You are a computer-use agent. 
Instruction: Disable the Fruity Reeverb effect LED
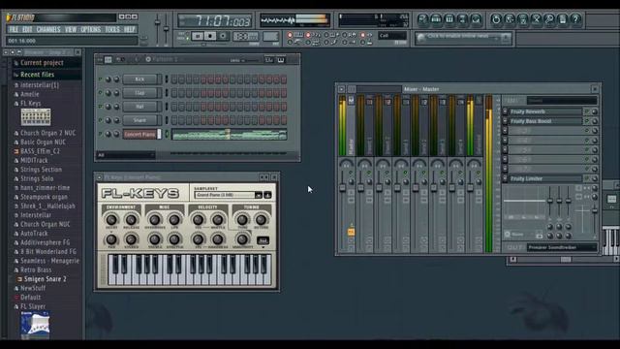click(x=587, y=112)
